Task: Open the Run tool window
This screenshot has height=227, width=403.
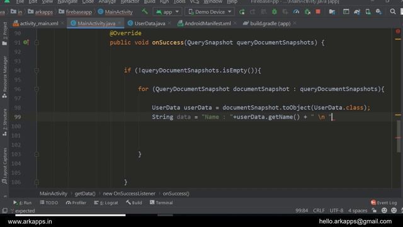Action: 23,203
